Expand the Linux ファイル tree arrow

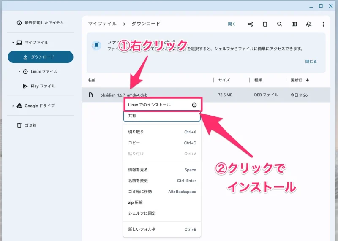coord(19,71)
